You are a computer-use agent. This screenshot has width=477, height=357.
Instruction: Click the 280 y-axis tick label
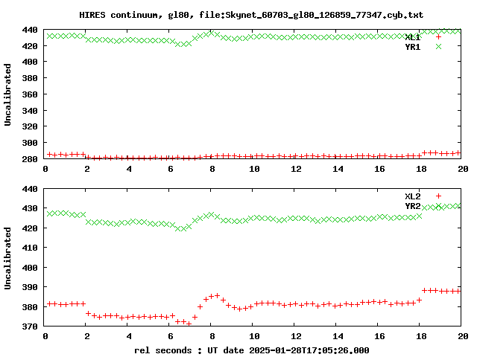click(x=30, y=159)
